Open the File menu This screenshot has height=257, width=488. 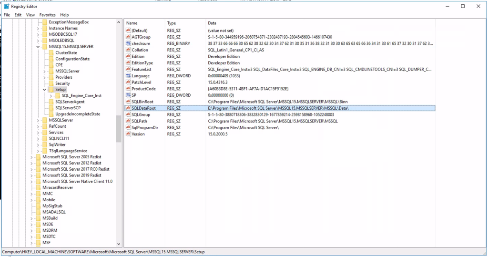[7, 15]
